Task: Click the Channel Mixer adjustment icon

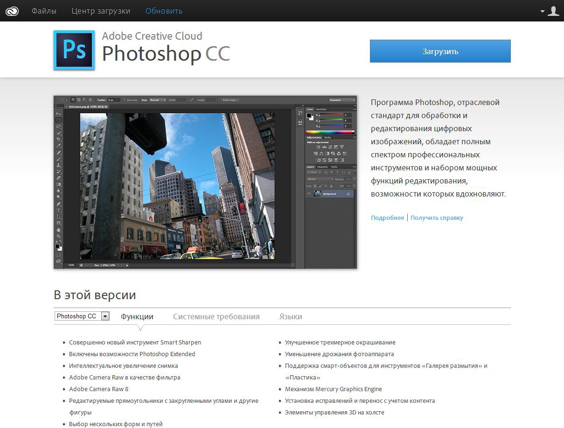Action: (339, 154)
